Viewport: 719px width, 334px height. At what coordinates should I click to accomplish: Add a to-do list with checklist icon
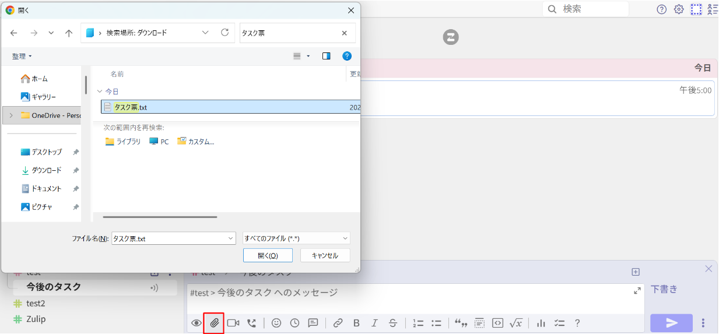(559, 323)
